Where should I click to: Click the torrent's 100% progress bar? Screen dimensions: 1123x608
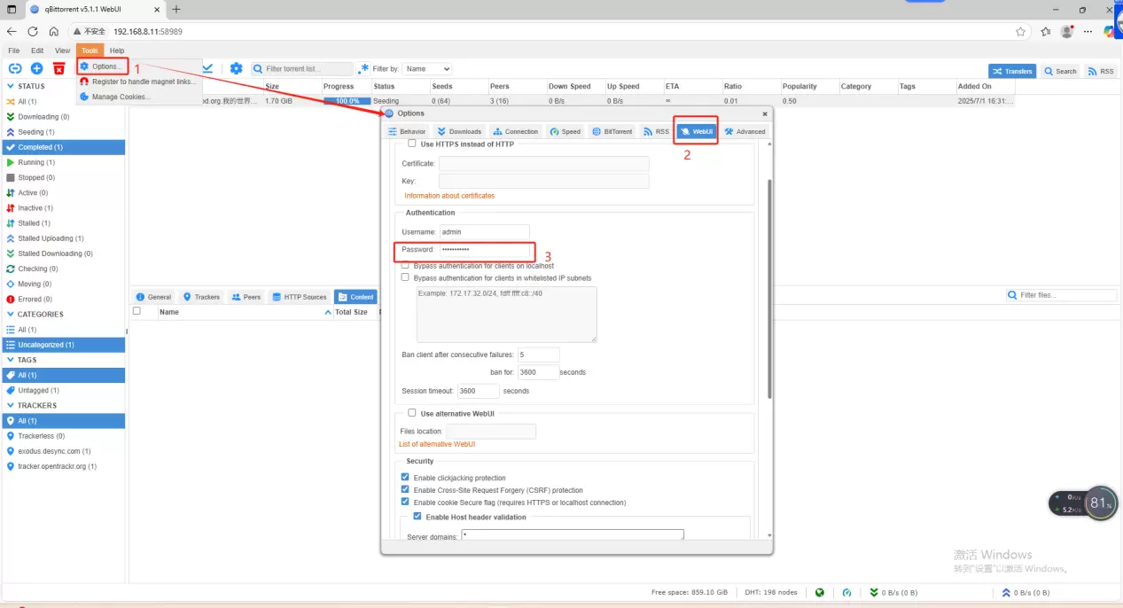point(347,101)
